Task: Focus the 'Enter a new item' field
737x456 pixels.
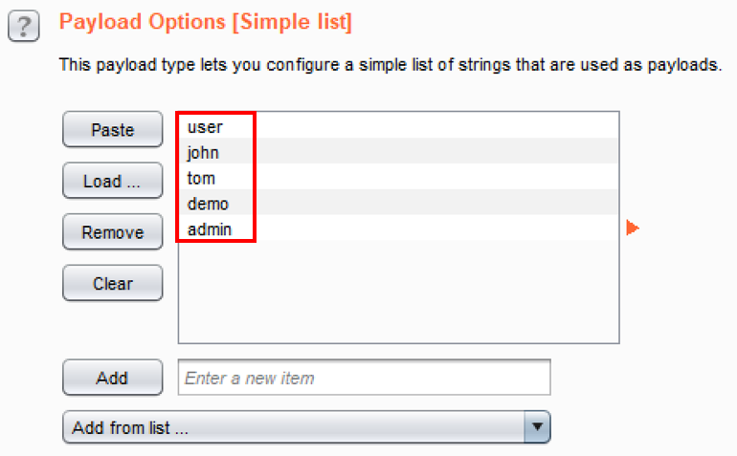Action: (x=364, y=378)
